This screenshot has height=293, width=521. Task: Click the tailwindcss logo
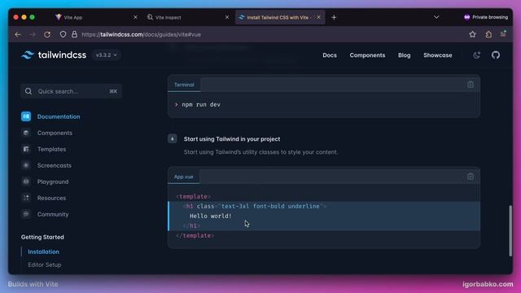pyautogui.click(x=54, y=55)
